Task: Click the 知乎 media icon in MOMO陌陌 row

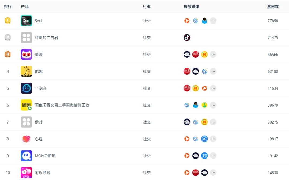Action: [204, 156]
